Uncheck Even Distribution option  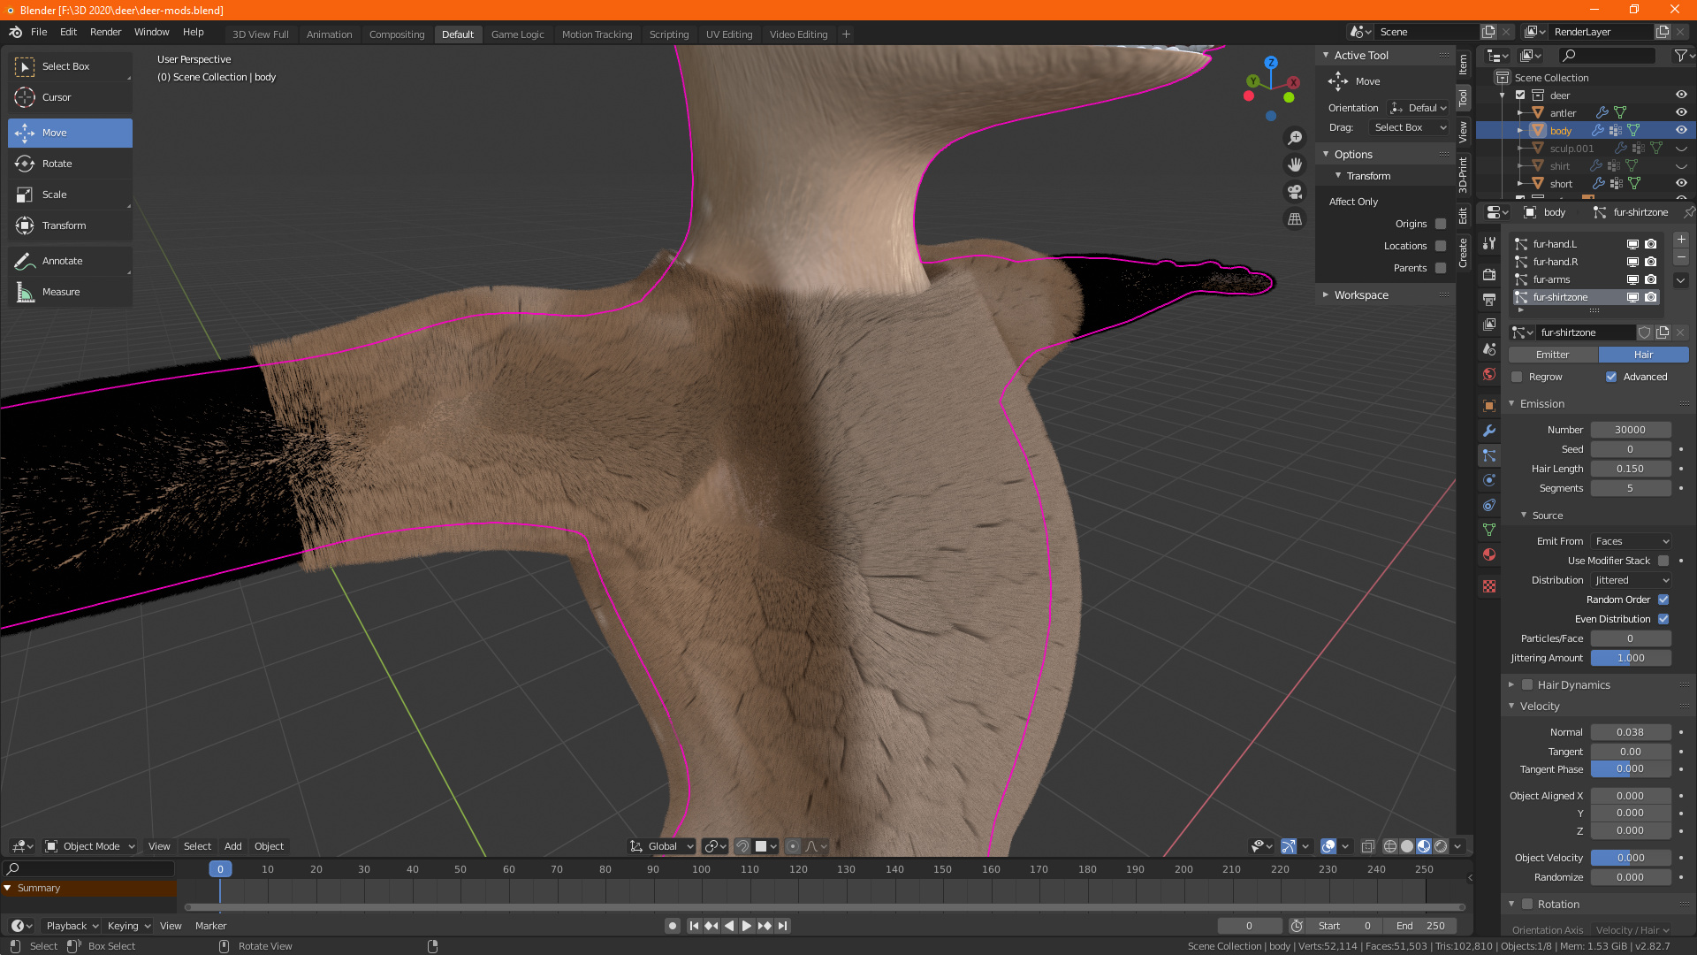tap(1663, 619)
